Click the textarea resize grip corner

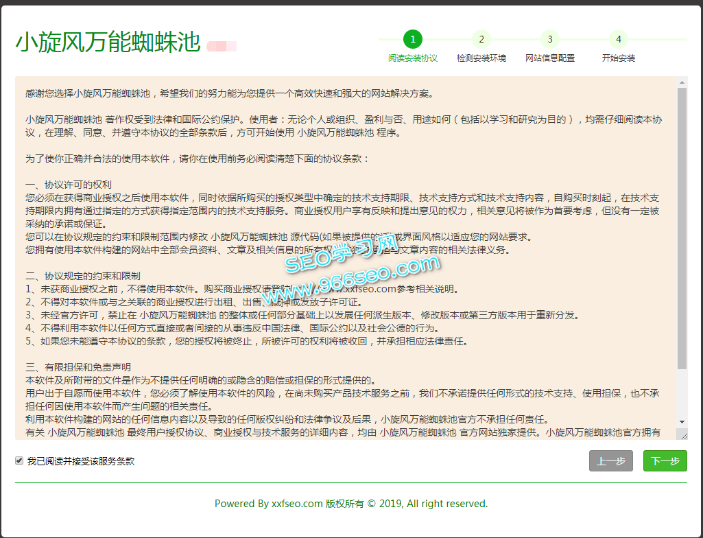(x=684, y=435)
